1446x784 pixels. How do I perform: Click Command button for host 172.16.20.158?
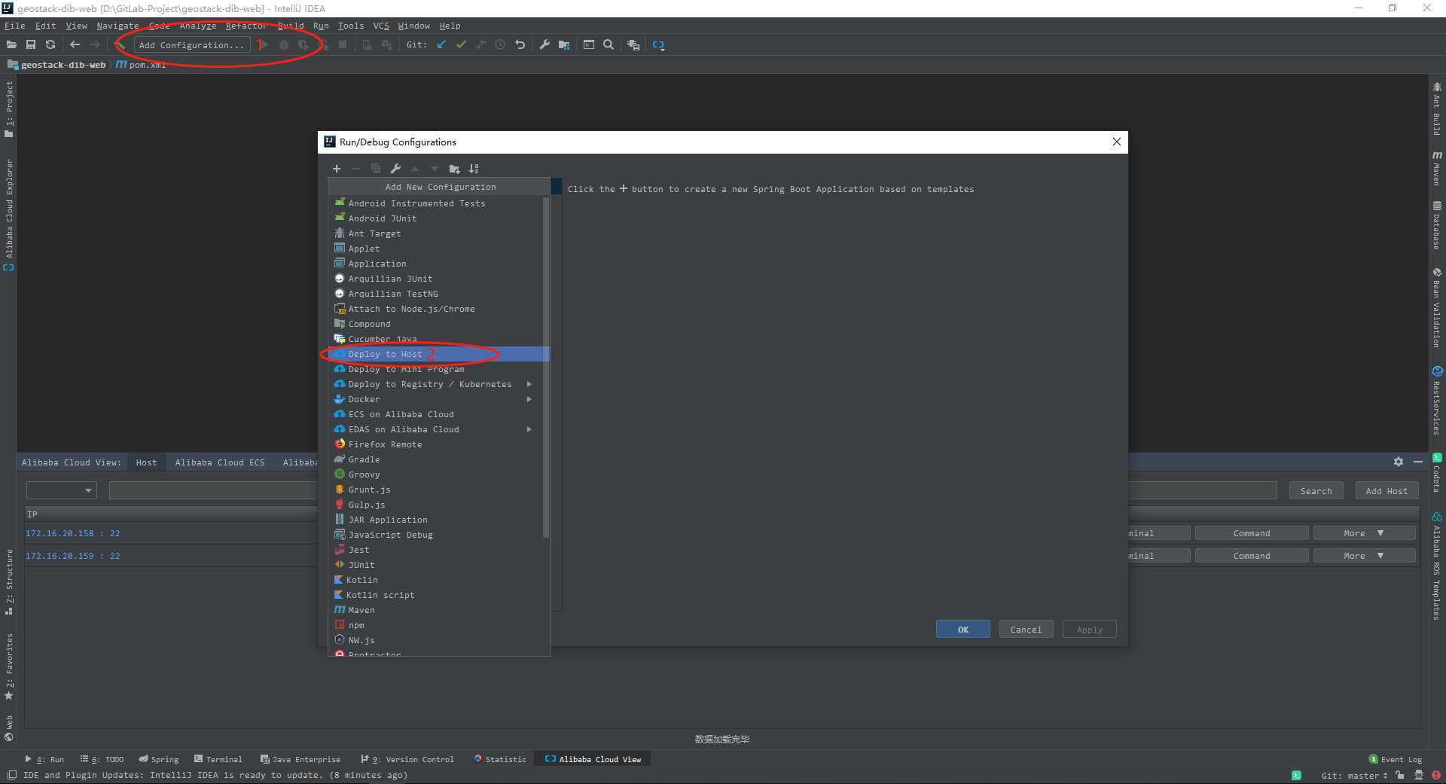tap(1252, 533)
